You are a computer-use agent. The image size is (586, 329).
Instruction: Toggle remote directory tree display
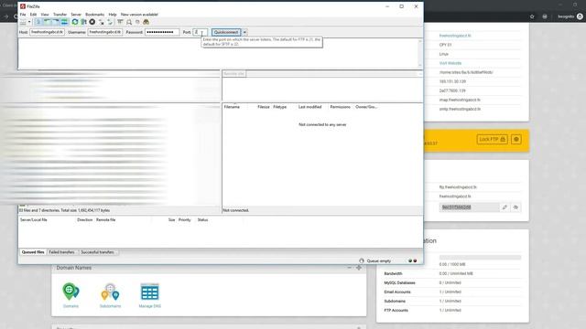(x=56, y=22)
